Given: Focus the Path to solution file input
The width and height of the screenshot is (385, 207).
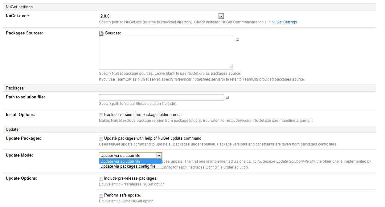Looking at the screenshot, I should click(161, 98).
